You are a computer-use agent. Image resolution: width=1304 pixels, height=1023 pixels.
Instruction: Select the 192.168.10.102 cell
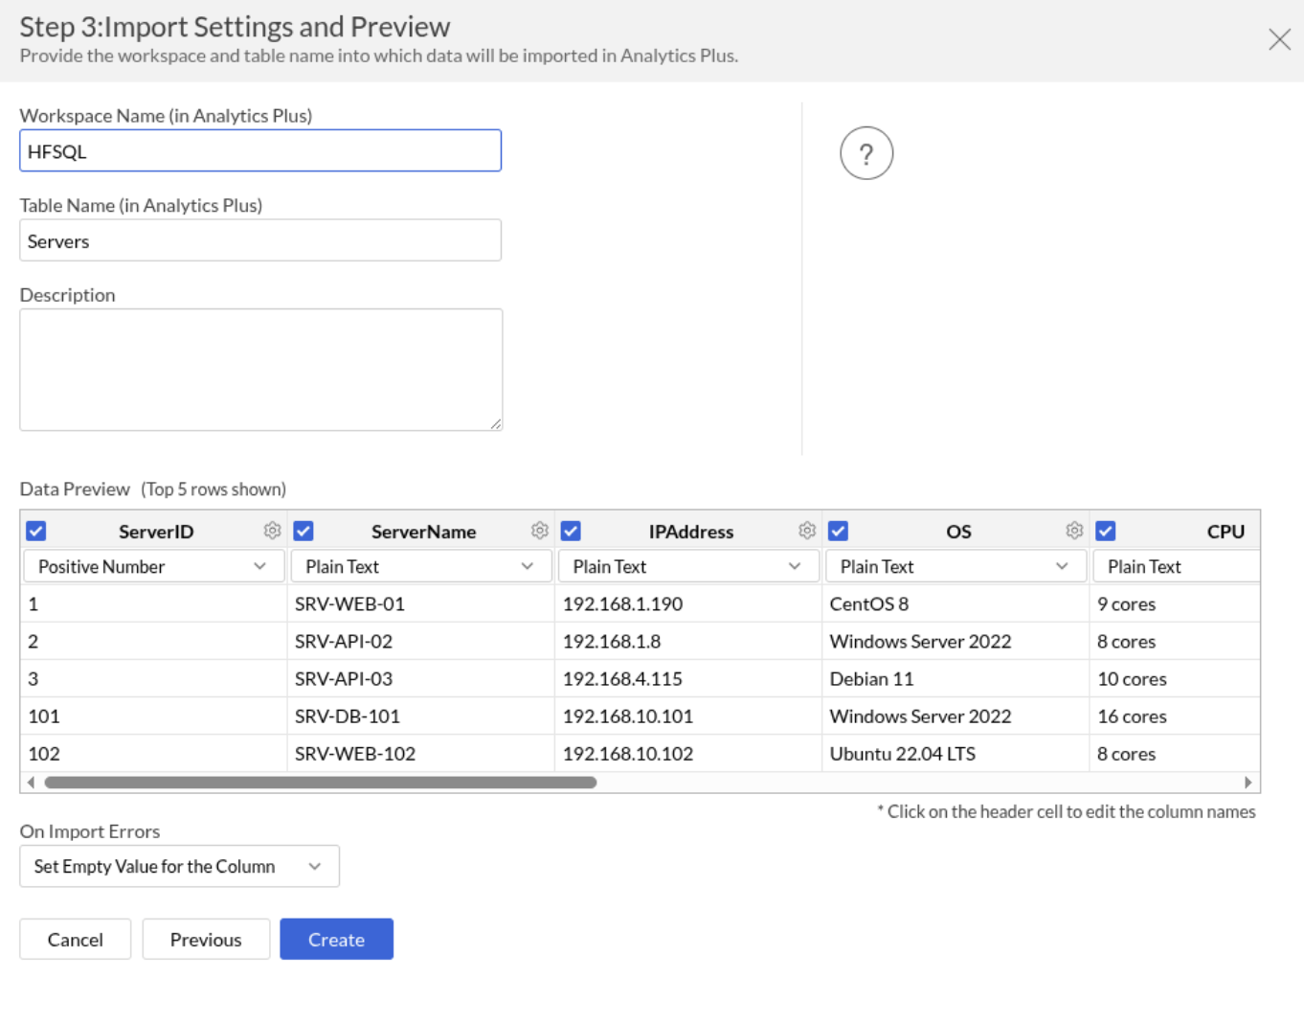point(688,753)
